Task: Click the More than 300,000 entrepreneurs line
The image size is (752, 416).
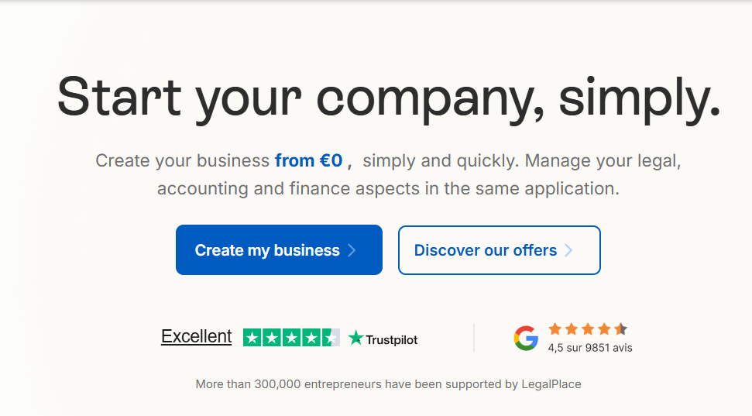Action: [x=388, y=383]
